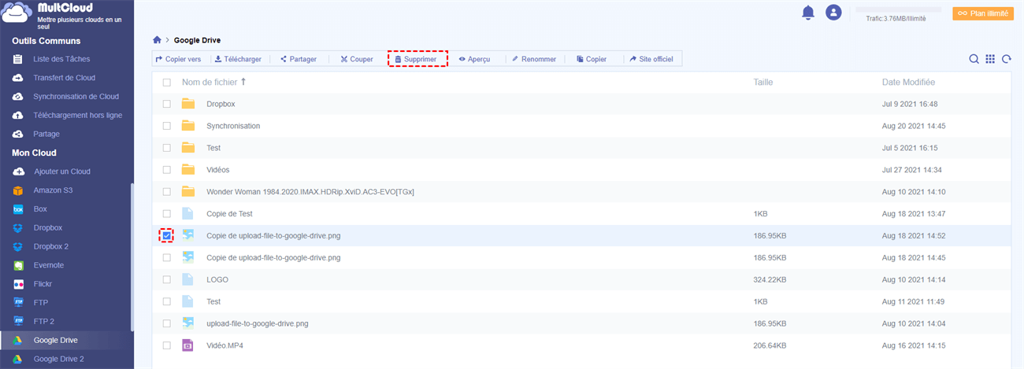The height and width of the screenshot is (369, 1024).
Task: Click the Google Drive 2 sidebar icon
Action: (x=18, y=359)
